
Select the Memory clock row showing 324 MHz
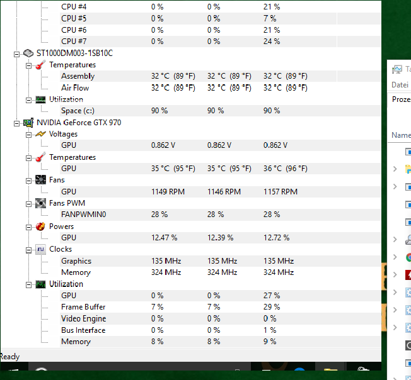pos(220,272)
